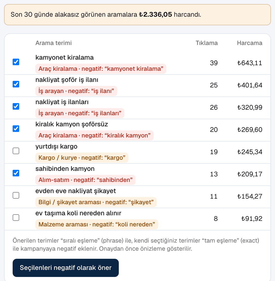Check the yurtdışı kargo checkbox

click(16, 151)
